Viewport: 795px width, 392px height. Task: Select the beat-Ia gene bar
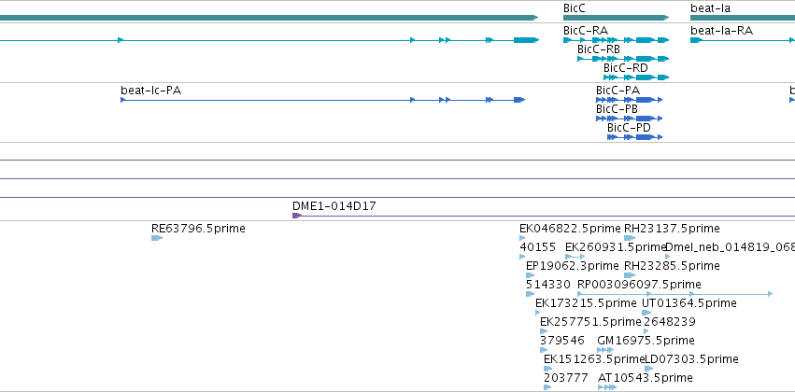(x=743, y=18)
